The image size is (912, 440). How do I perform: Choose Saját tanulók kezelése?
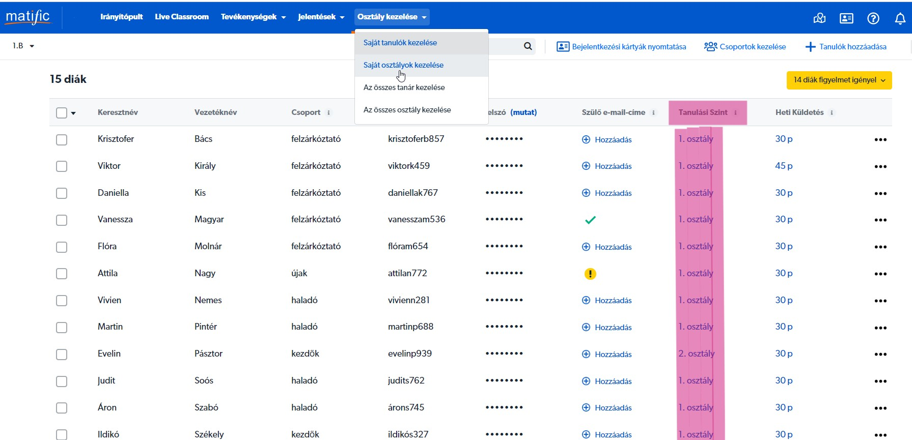pyautogui.click(x=422, y=43)
